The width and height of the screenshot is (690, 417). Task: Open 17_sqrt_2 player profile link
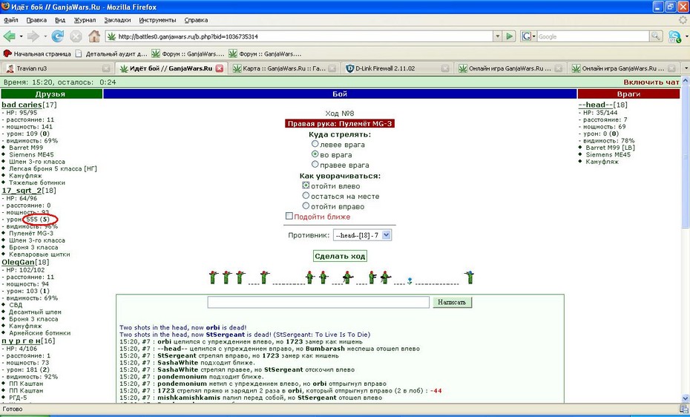22,191
